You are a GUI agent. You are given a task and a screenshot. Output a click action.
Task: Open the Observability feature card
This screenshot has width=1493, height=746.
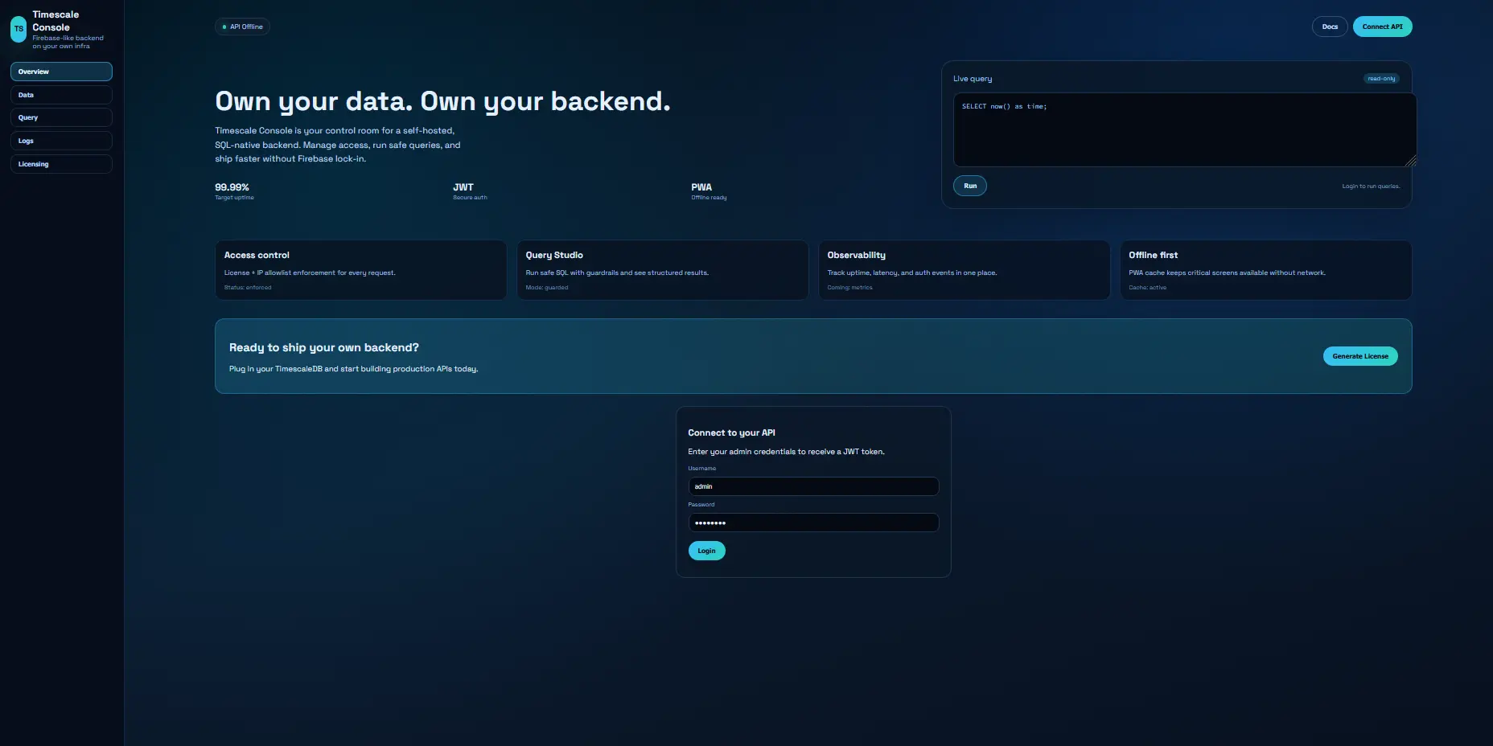[964, 270]
